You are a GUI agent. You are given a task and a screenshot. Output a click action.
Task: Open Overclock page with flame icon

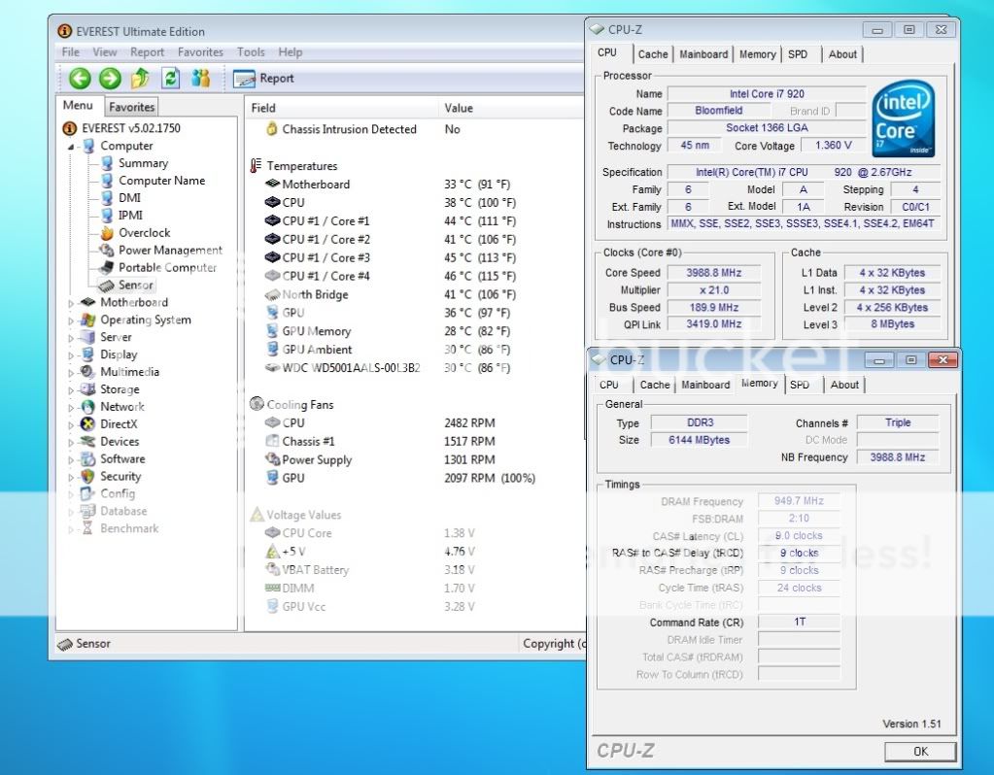tap(144, 233)
